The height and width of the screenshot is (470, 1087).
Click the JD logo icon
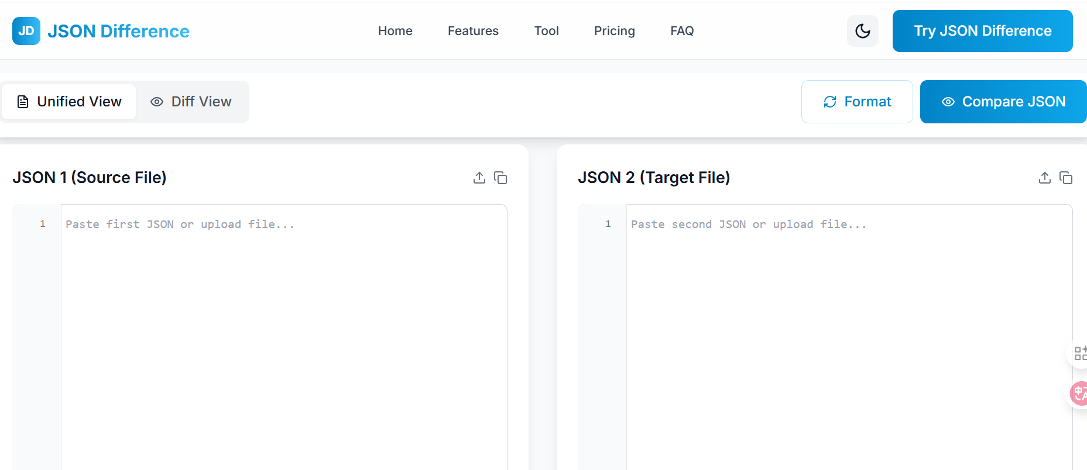pyautogui.click(x=26, y=31)
